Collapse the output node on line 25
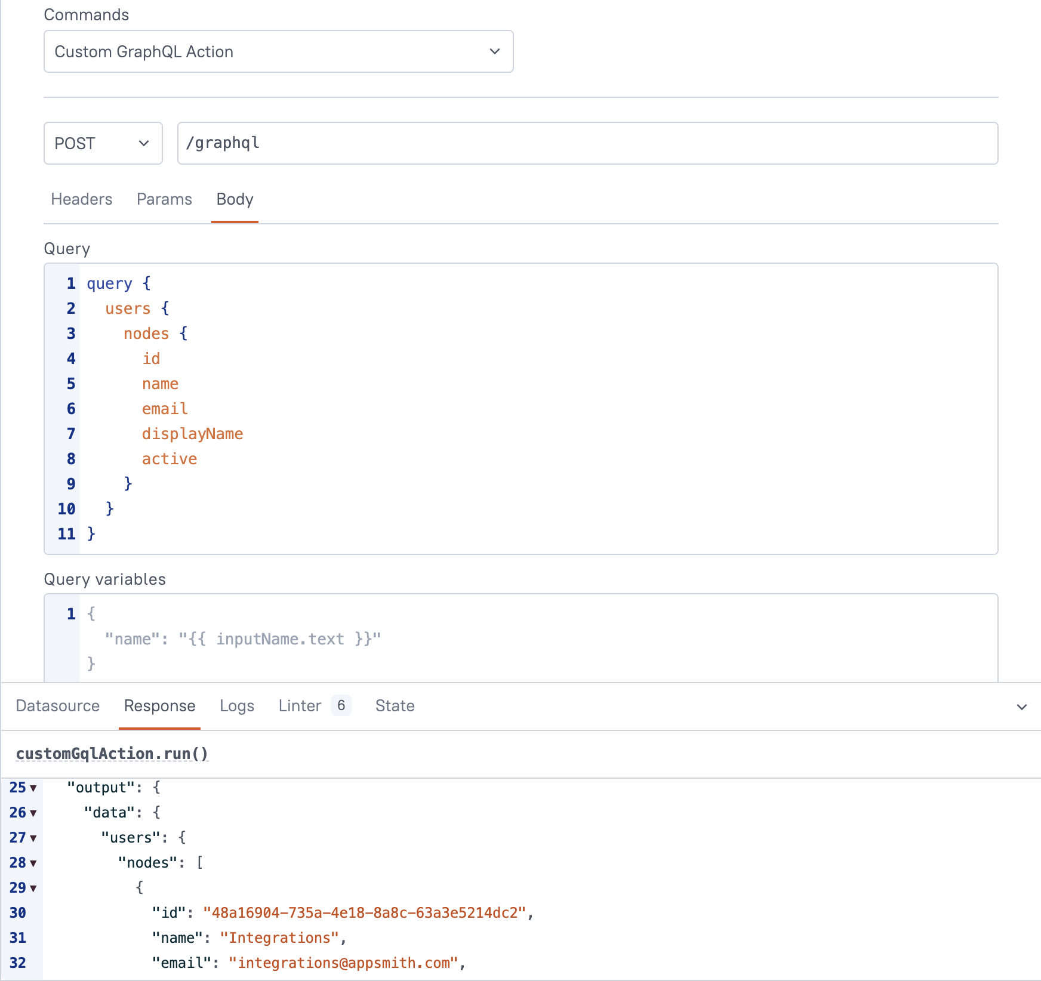 tap(32, 788)
